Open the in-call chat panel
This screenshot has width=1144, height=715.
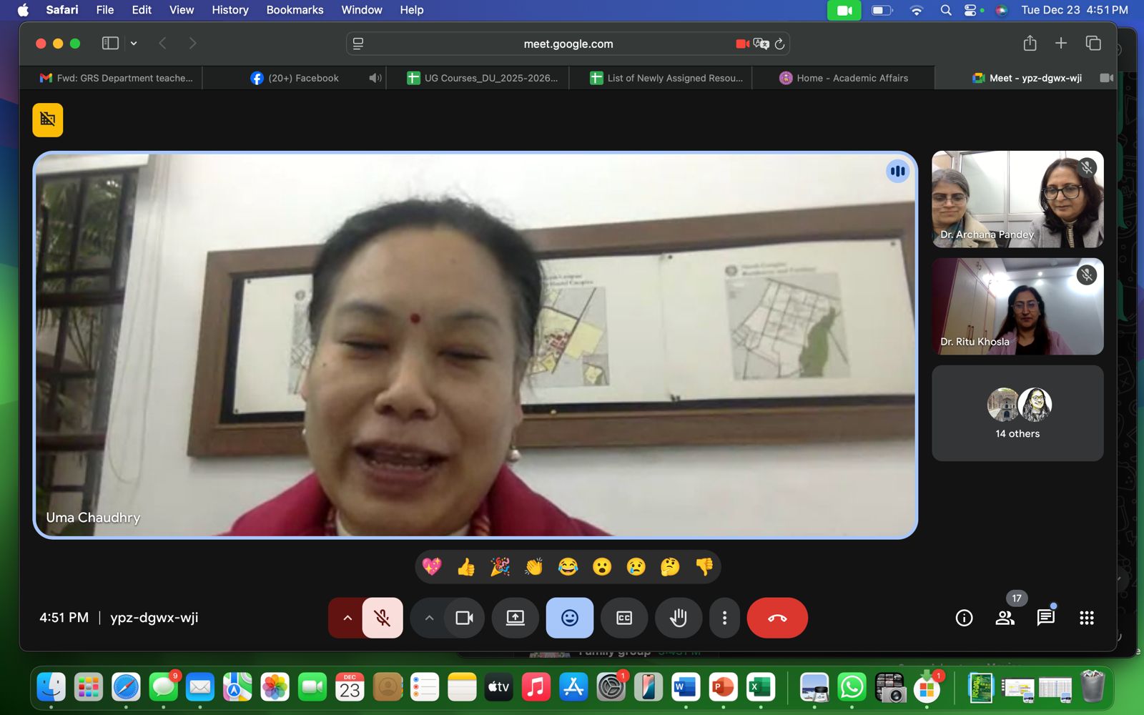point(1045,618)
